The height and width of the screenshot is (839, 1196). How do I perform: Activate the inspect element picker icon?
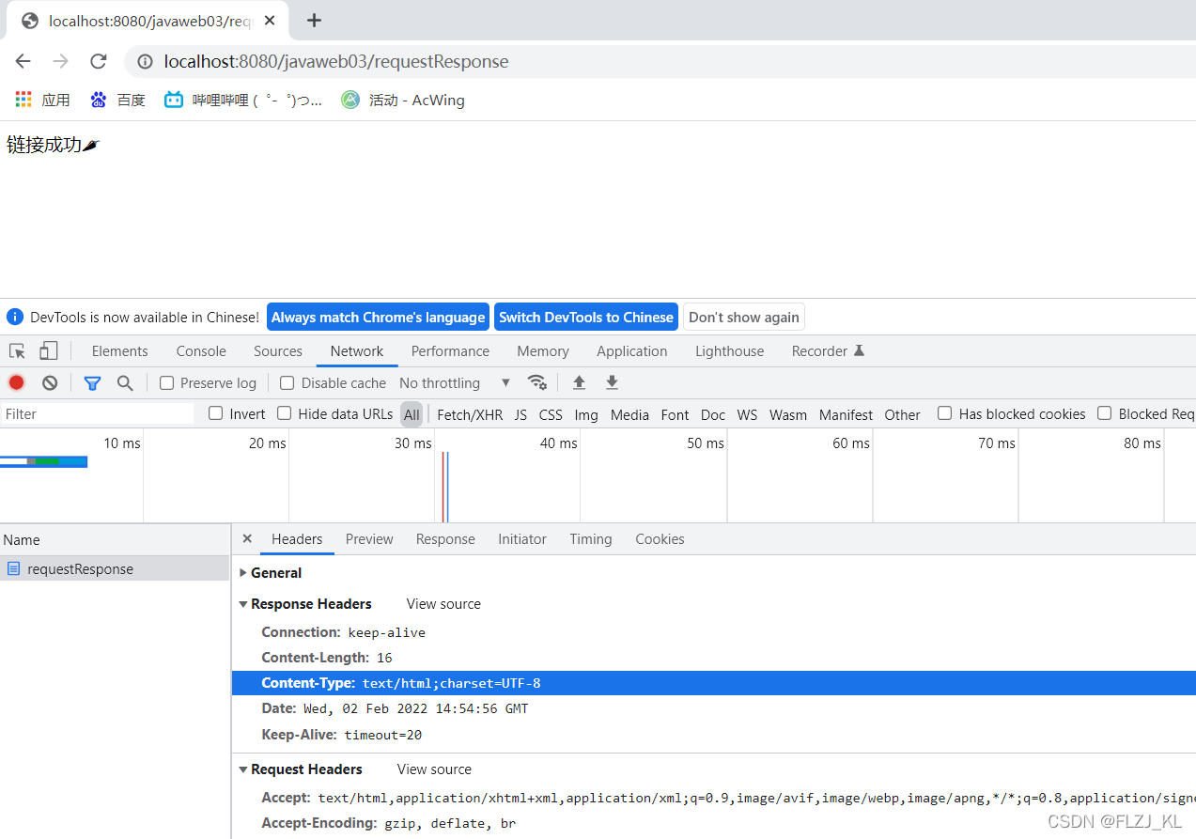click(x=17, y=351)
